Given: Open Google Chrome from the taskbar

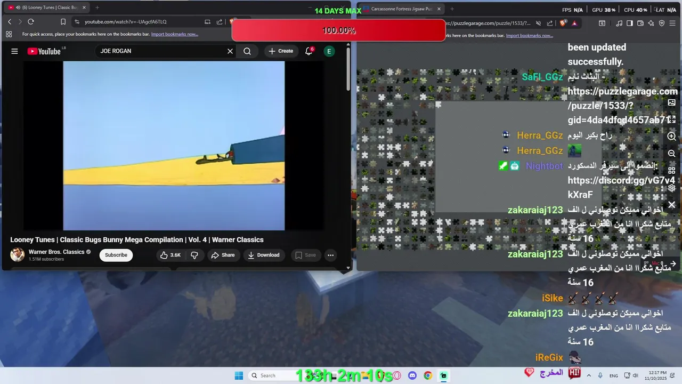Looking at the screenshot, I should 428,375.
